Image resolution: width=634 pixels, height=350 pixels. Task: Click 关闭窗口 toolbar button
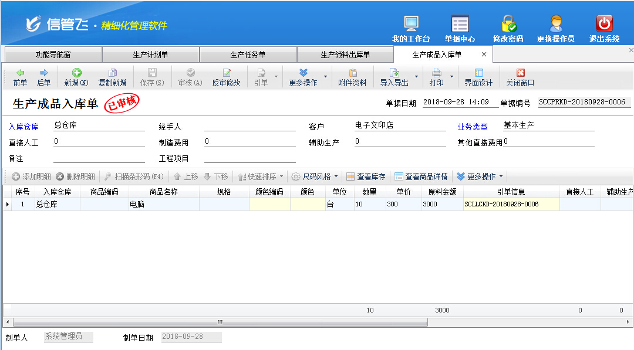(520, 77)
